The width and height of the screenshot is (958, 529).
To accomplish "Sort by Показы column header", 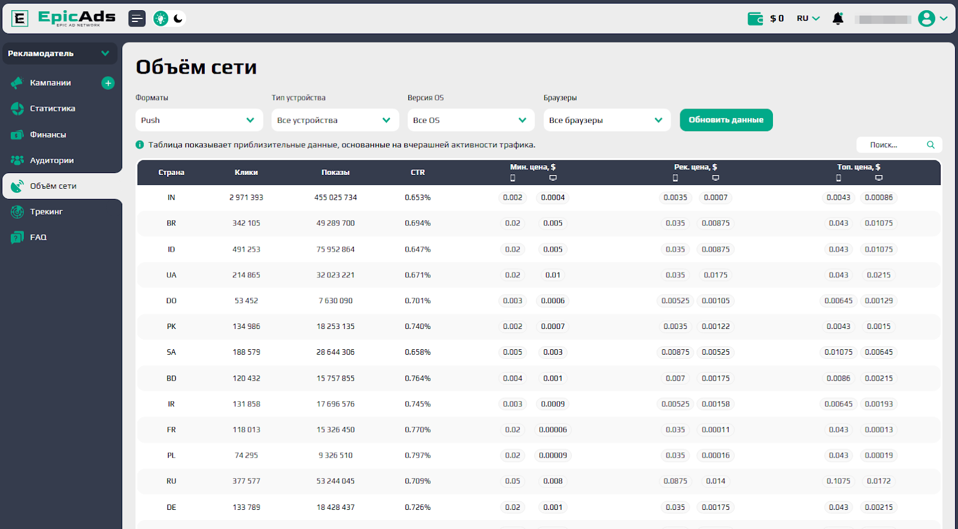I will point(335,173).
